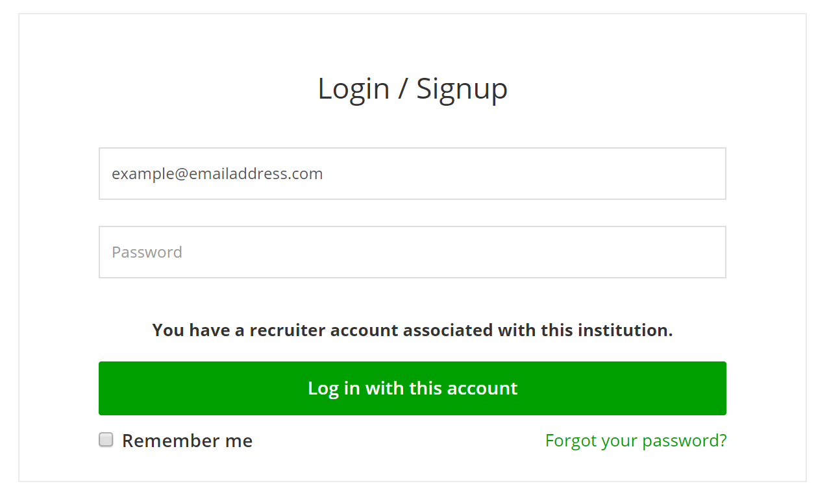Click the green Log in with this account button
Screen dimensions: 829x499
point(412,388)
